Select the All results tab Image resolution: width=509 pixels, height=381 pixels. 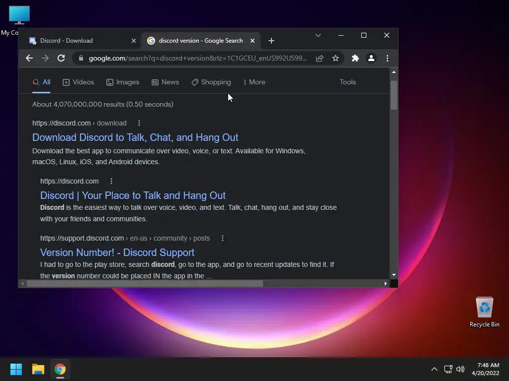click(41, 82)
